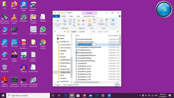Screen dimensions: 174x98
Task: Open Task View on taskbar
Action: (x=59, y=96)
